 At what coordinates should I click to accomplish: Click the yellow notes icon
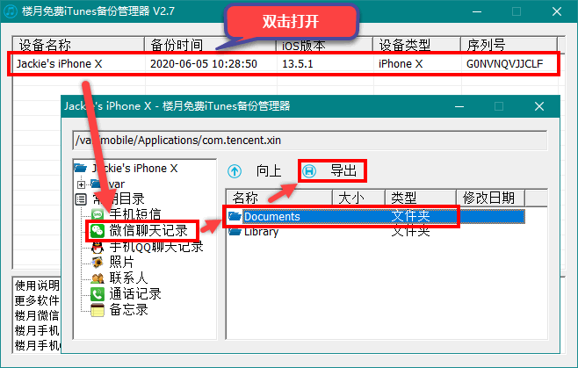click(98, 310)
